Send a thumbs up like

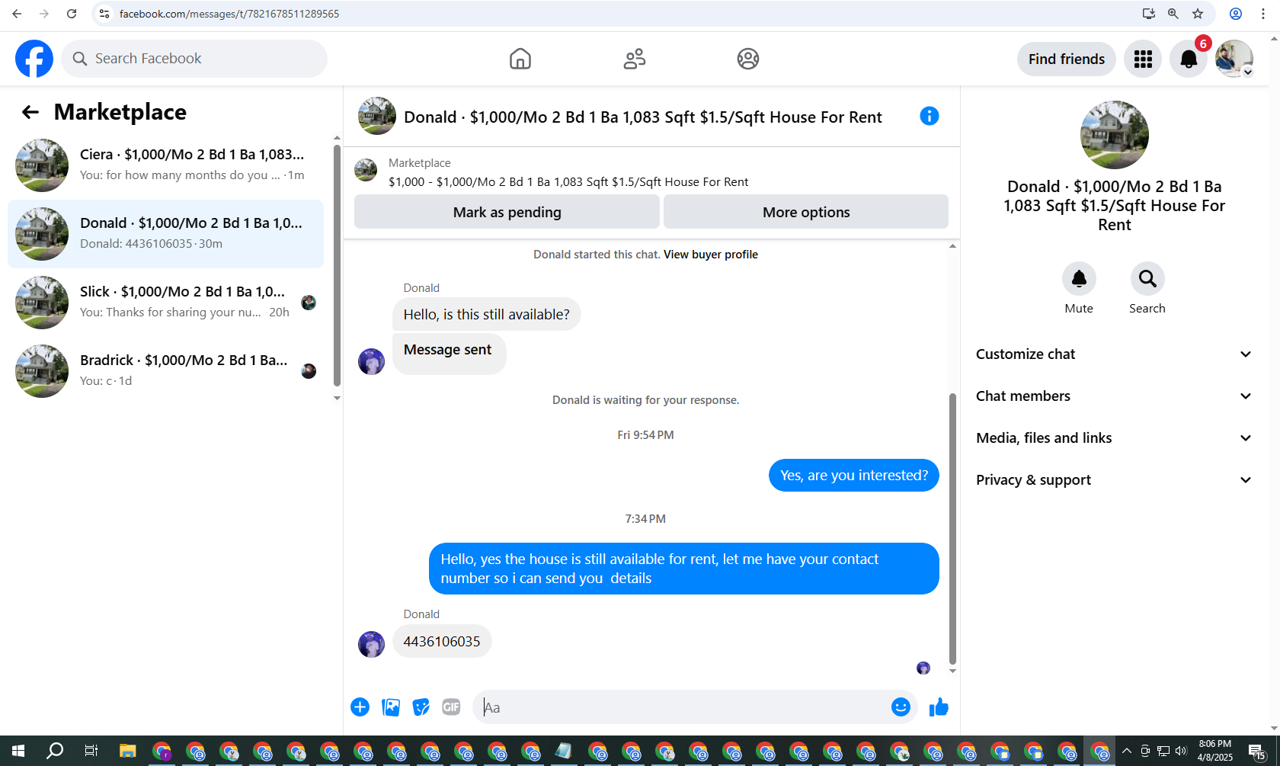[939, 707]
